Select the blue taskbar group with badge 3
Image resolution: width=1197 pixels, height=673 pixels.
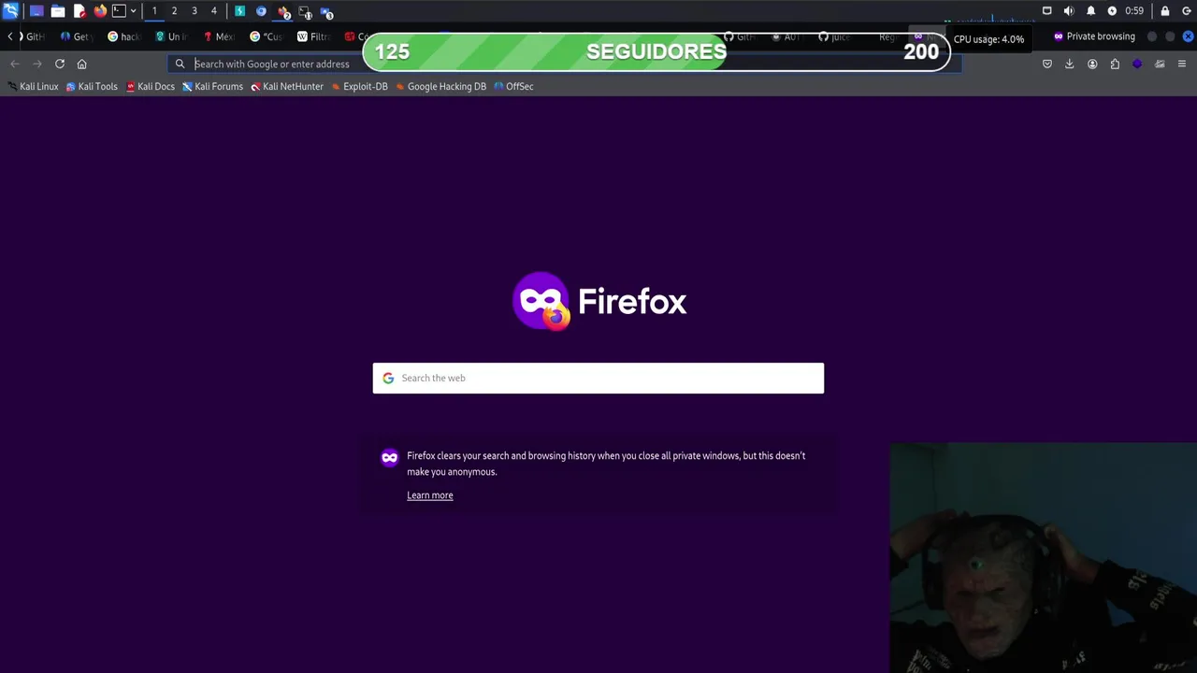coord(326,12)
